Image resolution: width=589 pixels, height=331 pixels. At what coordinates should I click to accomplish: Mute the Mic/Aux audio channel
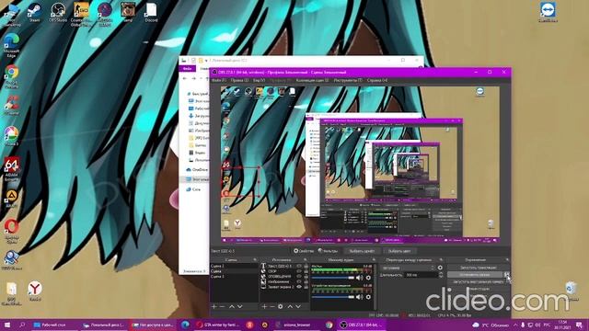click(x=360, y=278)
